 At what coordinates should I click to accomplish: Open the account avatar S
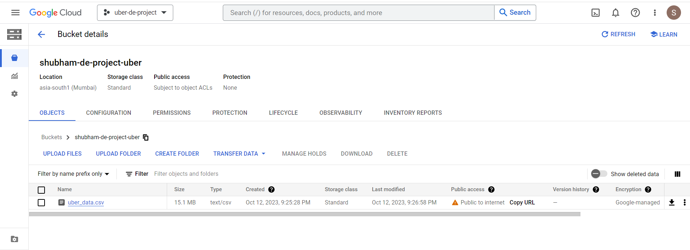pyautogui.click(x=674, y=13)
